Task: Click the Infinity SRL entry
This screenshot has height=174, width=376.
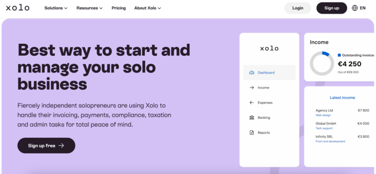Action: click(324, 137)
